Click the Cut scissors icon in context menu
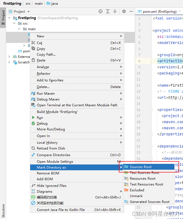 33,43
